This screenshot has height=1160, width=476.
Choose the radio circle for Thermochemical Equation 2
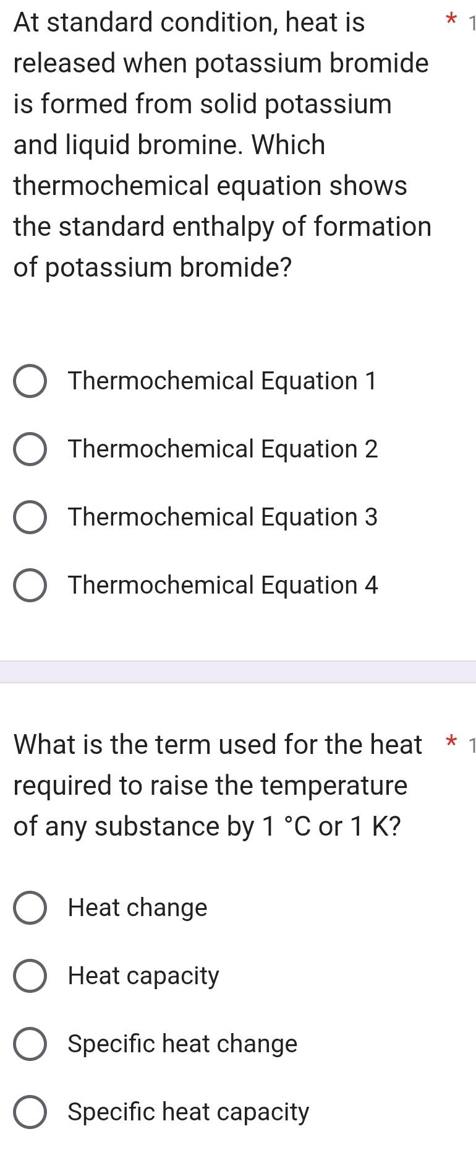30,450
